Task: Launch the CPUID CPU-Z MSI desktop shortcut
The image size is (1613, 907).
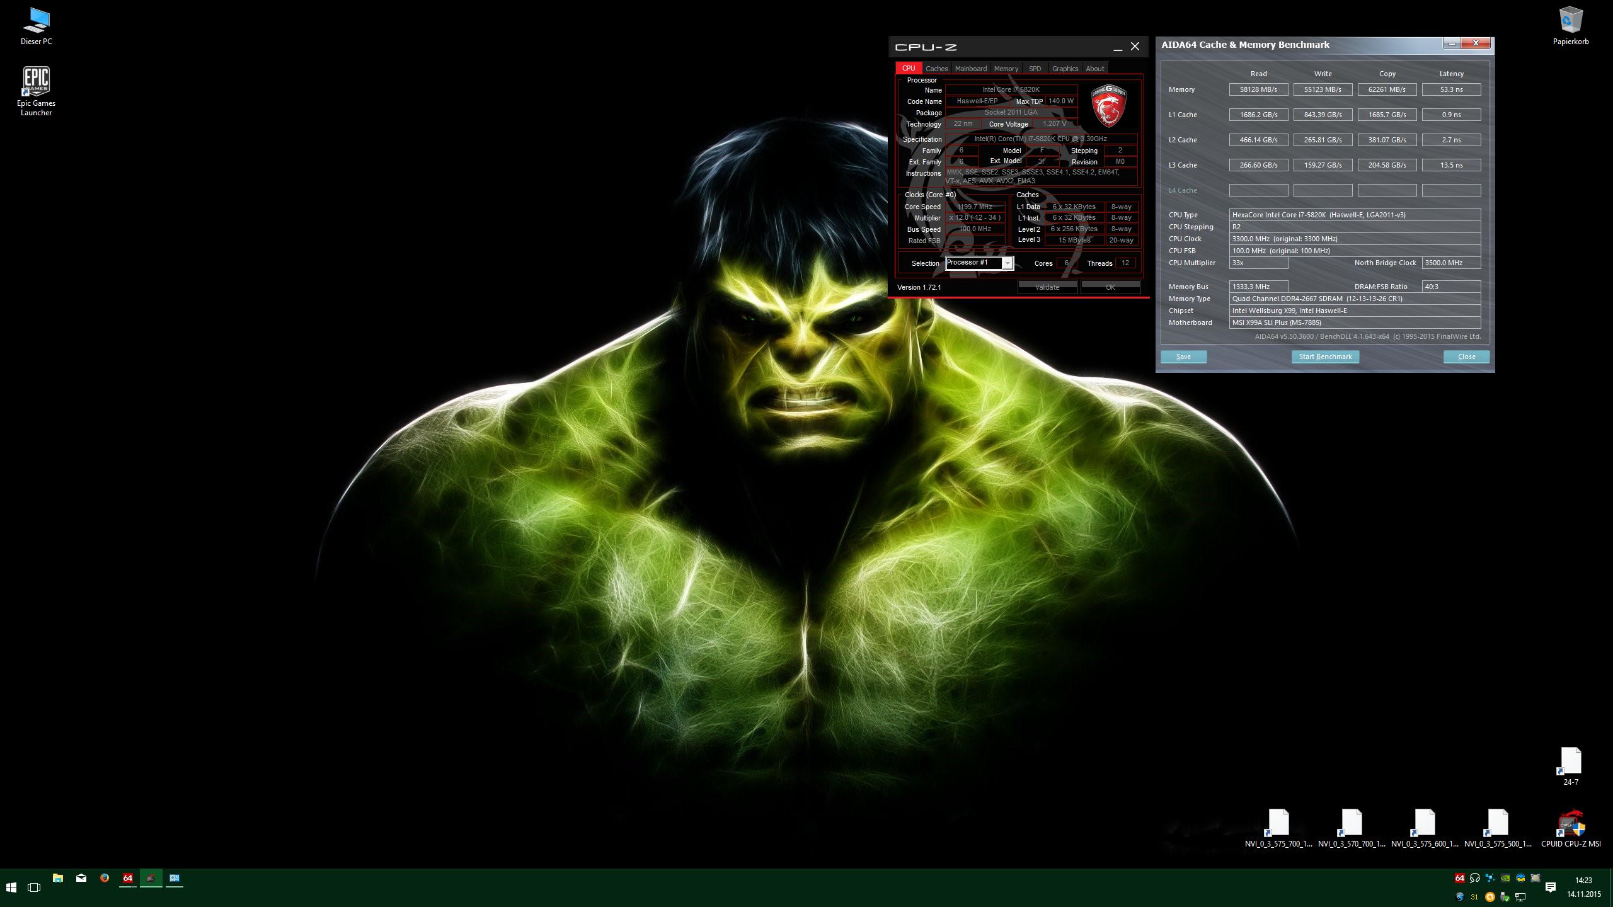Action: coord(1570,828)
